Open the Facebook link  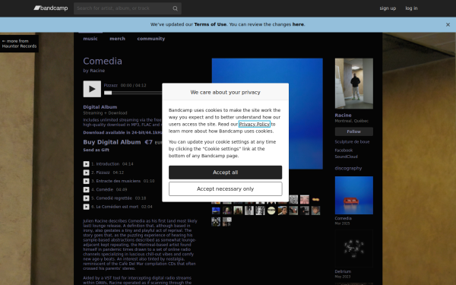[344, 150]
